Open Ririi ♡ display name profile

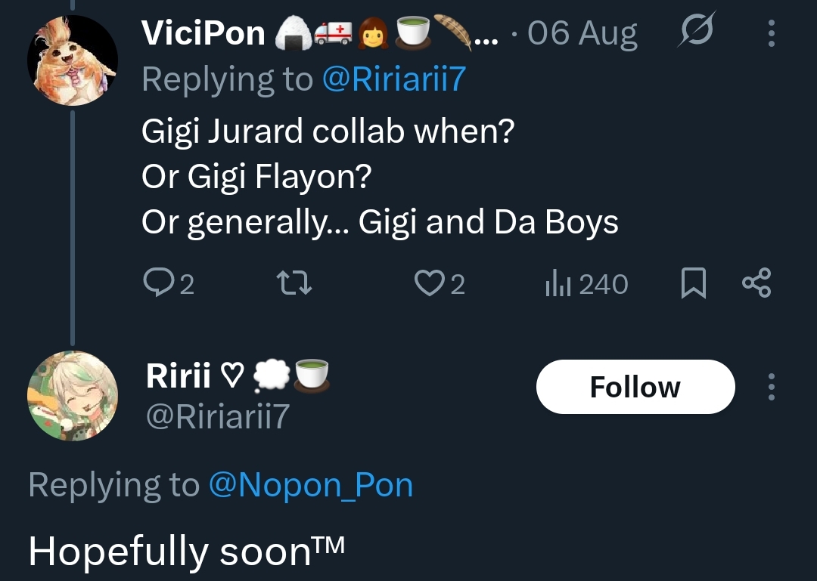tap(195, 375)
